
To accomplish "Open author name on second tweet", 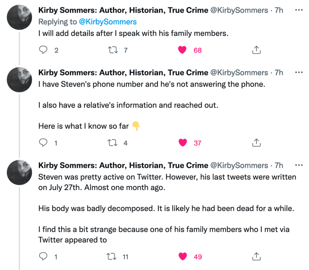I will pyautogui.click(x=123, y=72).
